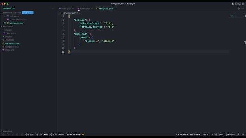Click the "autoload" key on line 6
Viewport: 246px width, 138px height.
point(80,34)
